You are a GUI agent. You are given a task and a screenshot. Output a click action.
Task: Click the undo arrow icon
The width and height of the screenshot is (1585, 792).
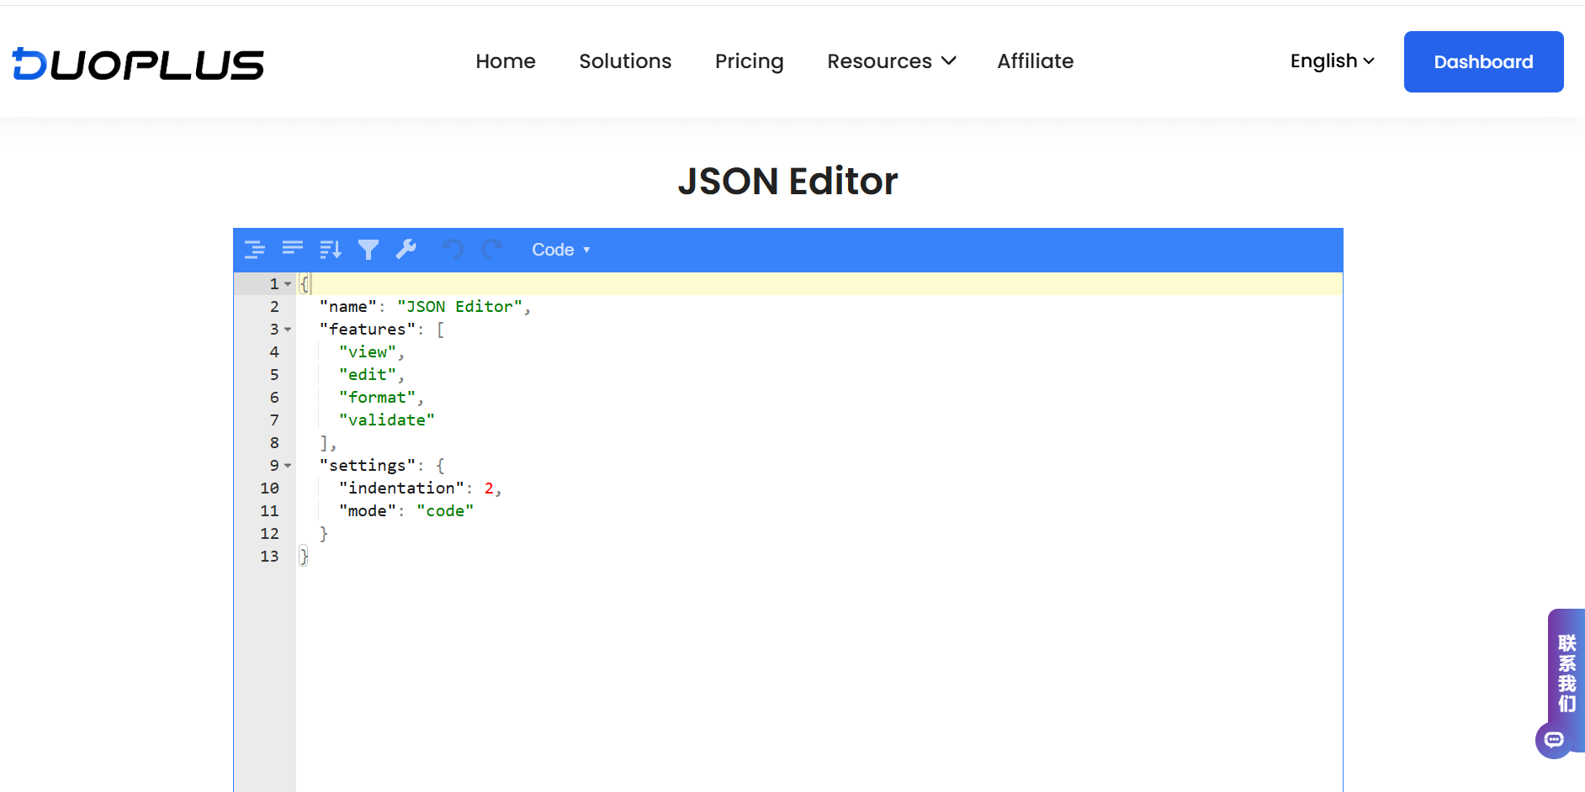453,250
